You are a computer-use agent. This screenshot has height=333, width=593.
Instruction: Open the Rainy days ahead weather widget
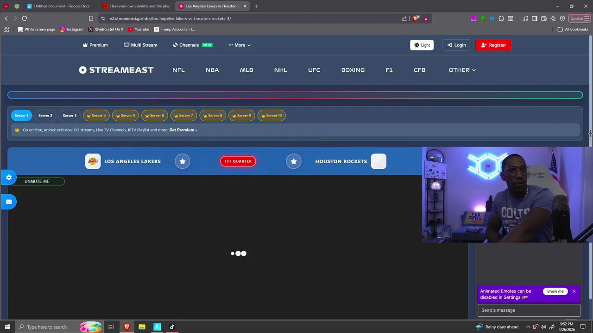498,327
